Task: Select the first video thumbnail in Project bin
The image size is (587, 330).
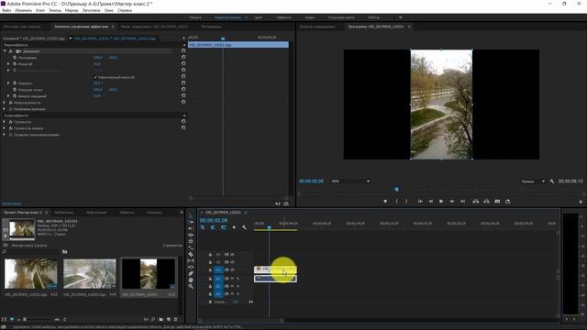Action: (31, 274)
